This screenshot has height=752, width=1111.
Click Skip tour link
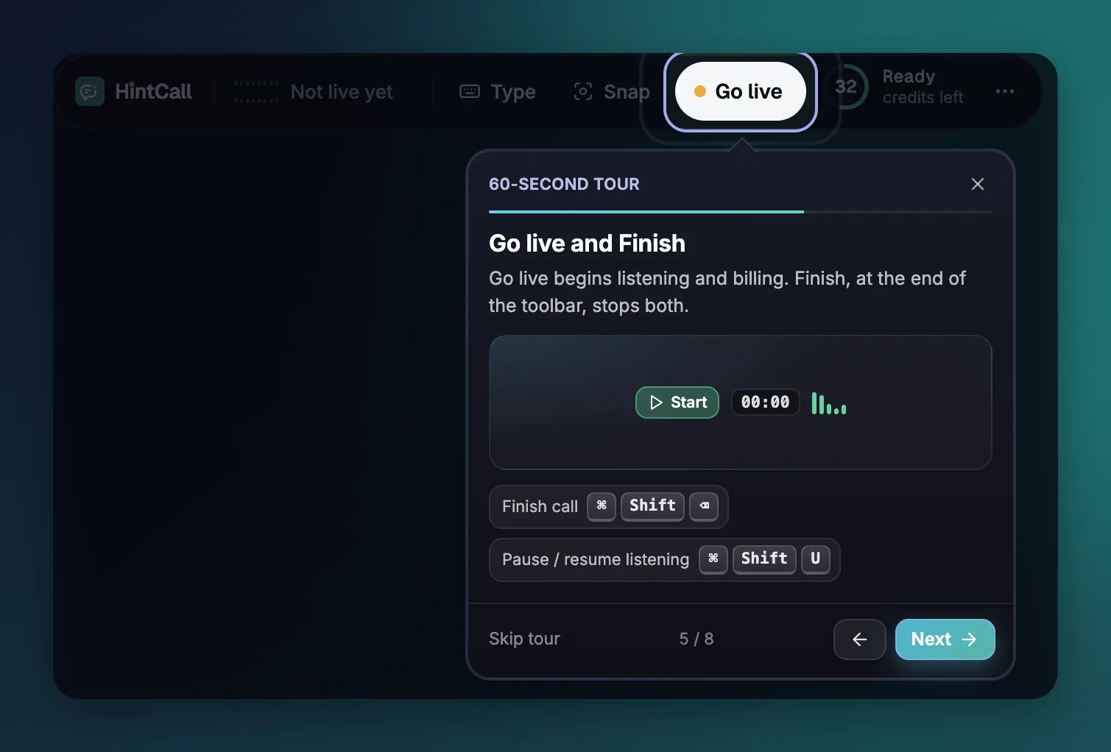[x=525, y=639]
